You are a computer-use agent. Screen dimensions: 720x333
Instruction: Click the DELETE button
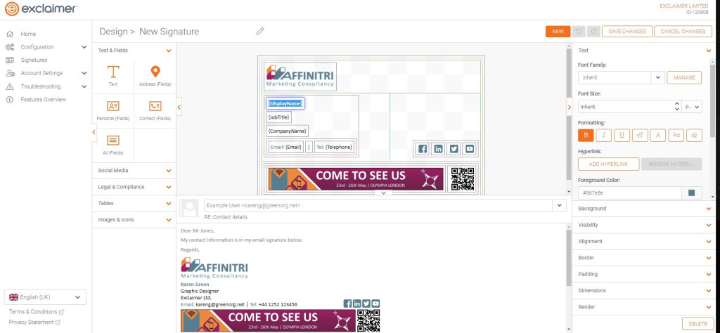pos(698,323)
